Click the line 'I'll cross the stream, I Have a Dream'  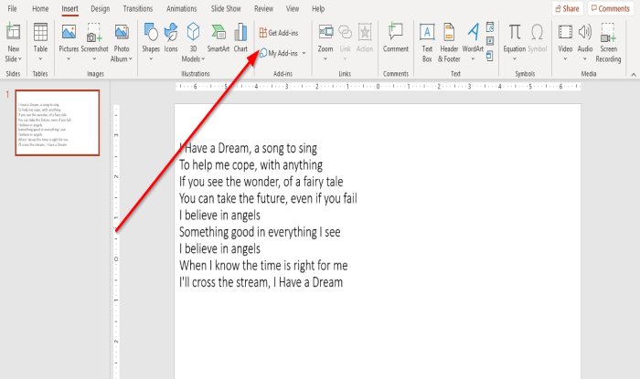(261, 282)
